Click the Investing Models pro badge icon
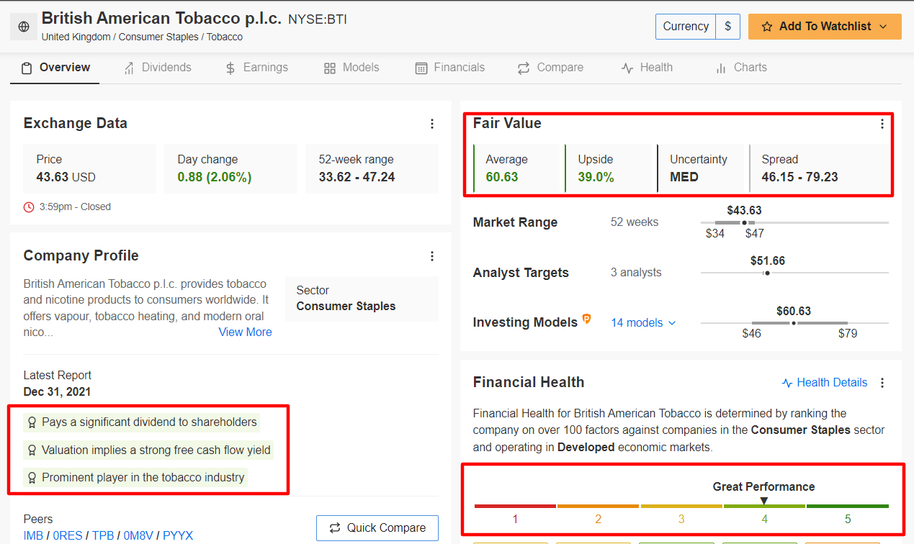The image size is (914, 544). 586,319
